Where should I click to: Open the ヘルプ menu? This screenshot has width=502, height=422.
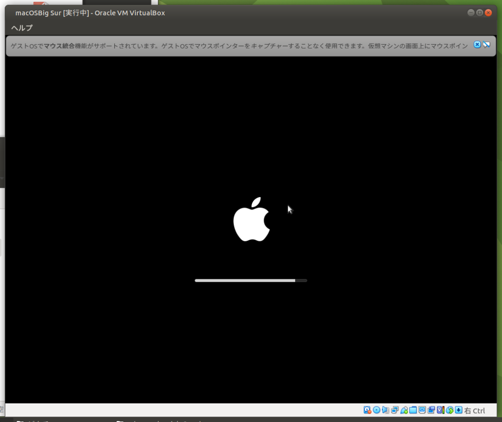pos(22,28)
